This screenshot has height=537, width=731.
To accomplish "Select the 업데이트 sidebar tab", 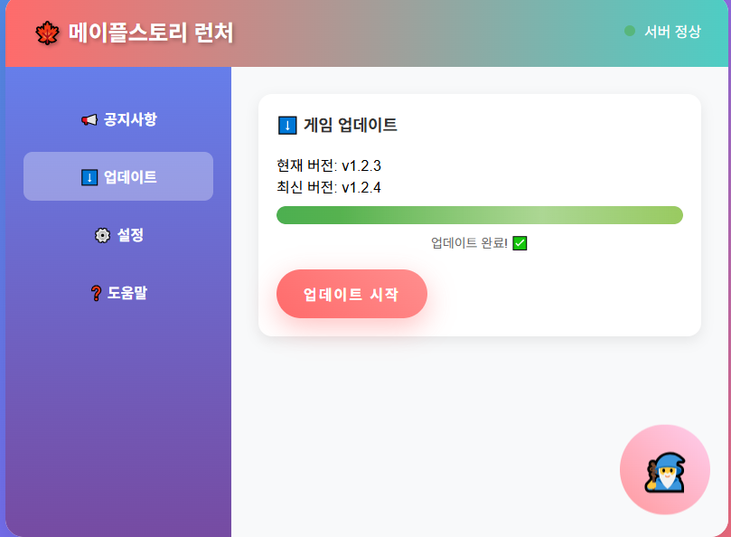I will 118,176.
